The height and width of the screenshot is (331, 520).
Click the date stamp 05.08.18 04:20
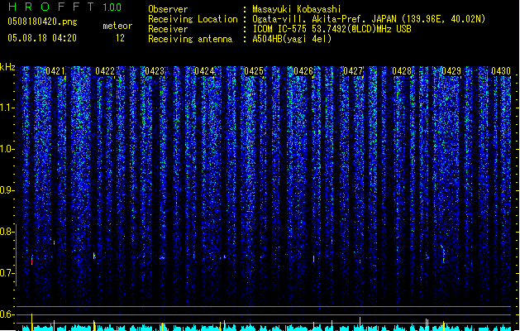click(42, 38)
